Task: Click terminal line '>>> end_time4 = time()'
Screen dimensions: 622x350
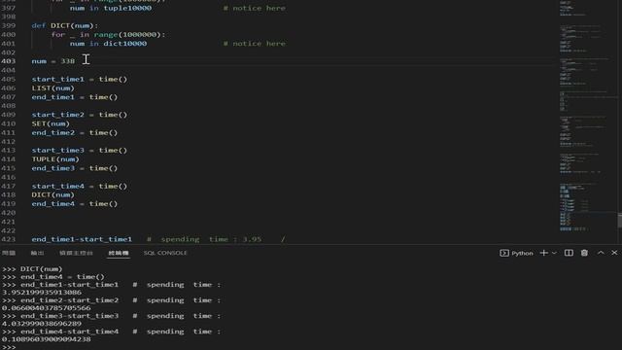Action: pyautogui.click(x=53, y=277)
